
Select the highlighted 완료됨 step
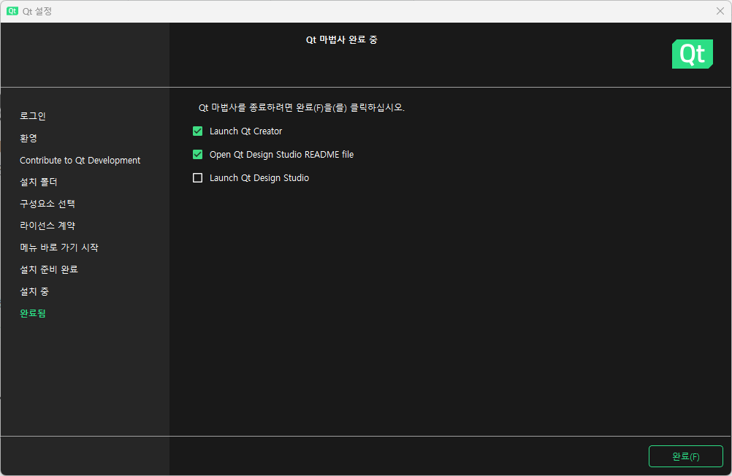(x=33, y=313)
